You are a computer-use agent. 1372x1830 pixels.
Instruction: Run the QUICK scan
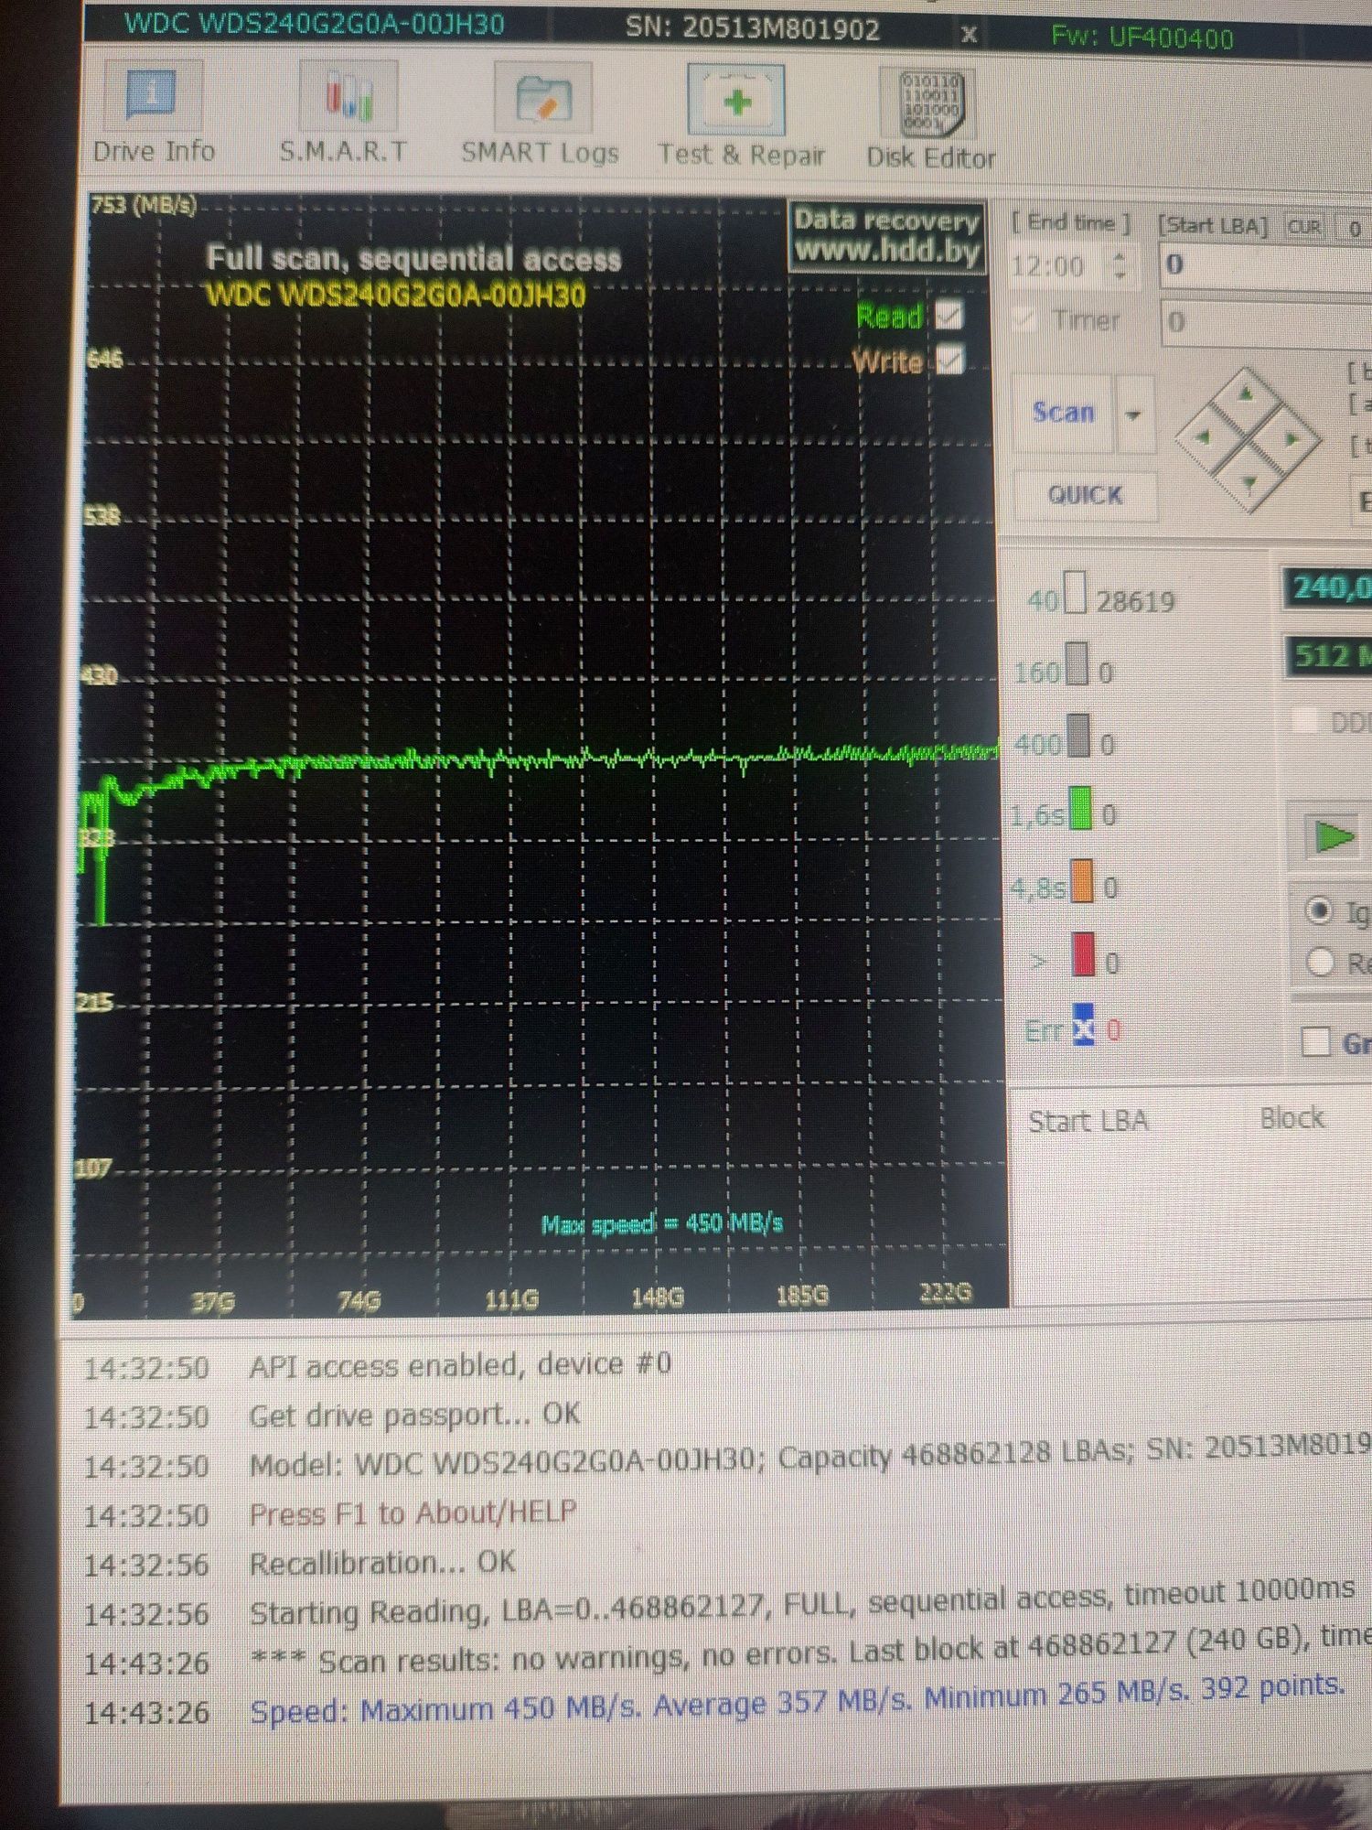tap(1085, 495)
